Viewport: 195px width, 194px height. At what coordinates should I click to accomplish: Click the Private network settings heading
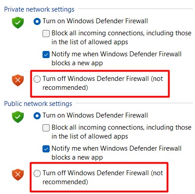(39, 9)
